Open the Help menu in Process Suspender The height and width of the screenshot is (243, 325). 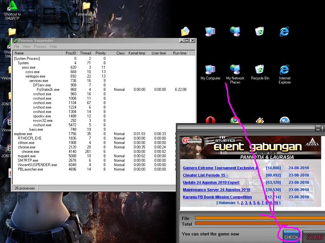[53, 47]
